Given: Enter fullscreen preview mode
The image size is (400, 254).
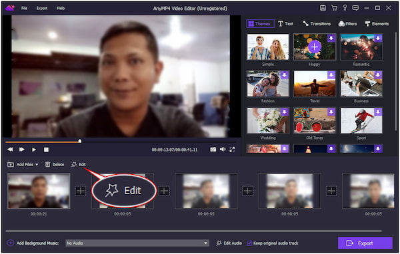Looking at the screenshot, I should click(x=232, y=150).
